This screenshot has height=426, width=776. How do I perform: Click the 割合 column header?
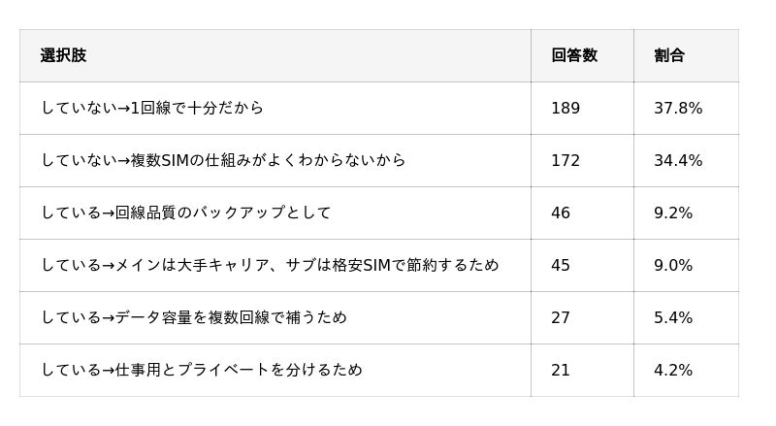[668, 55]
